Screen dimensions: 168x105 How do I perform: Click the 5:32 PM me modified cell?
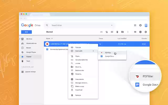(x=122, y=44)
